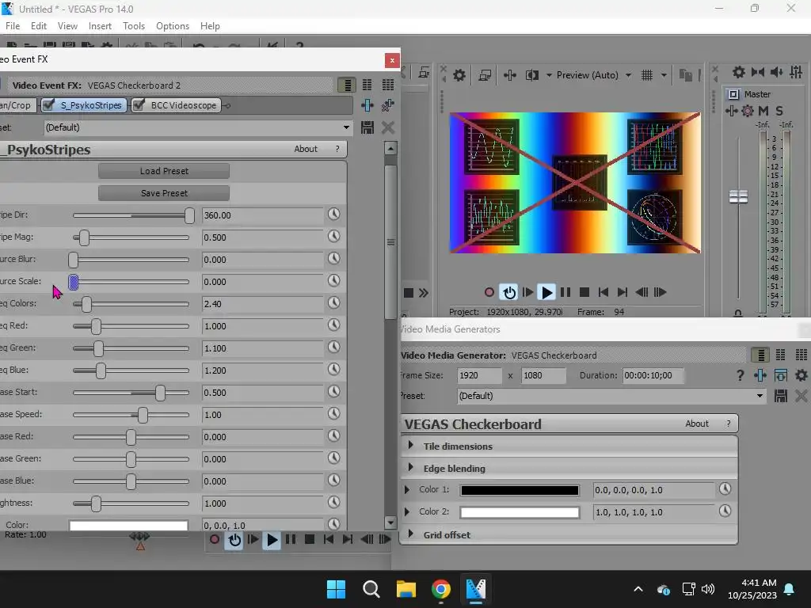811x608 pixels.
Task: Click Overlays grid icon in preview toolbar
Action: click(647, 75)
